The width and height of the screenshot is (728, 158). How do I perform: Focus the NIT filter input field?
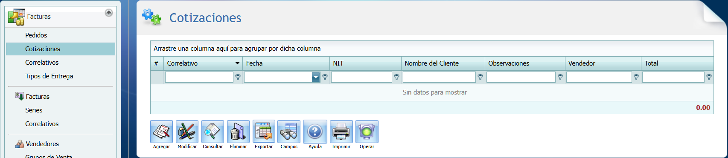(x=361, y=77)
